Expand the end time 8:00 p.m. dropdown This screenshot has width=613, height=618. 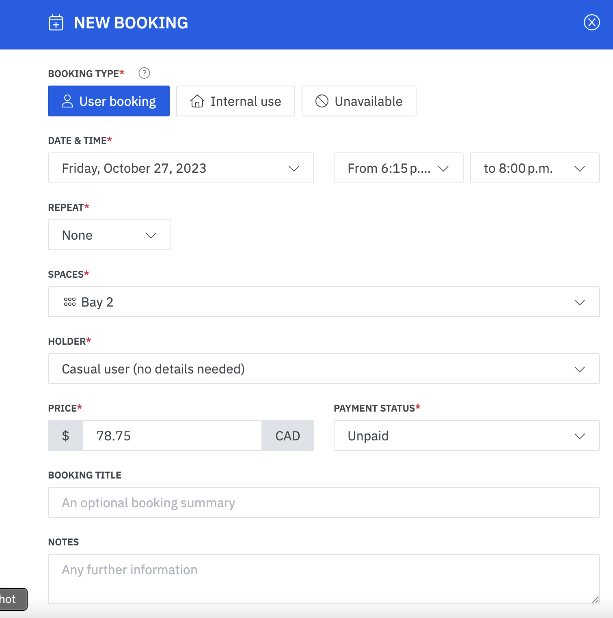pos(535,168)
